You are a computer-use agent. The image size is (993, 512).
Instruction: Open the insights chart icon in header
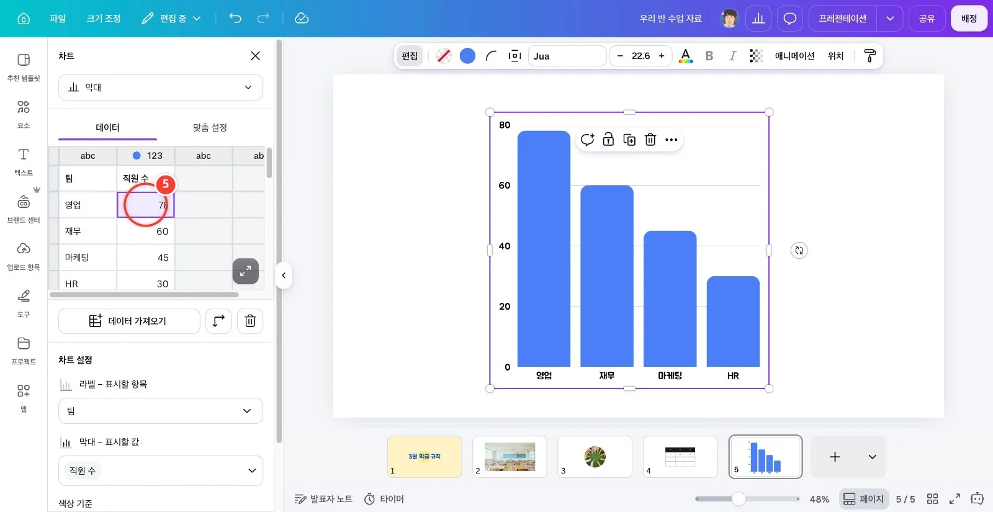(x=758, y=19)
